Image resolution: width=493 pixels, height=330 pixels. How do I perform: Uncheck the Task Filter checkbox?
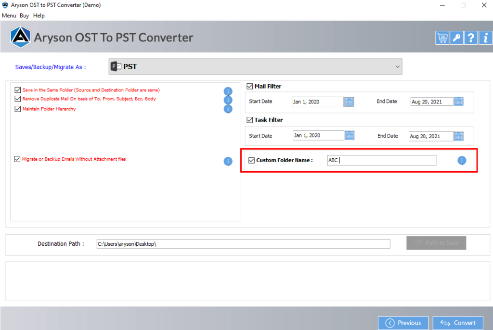[250, 120]
